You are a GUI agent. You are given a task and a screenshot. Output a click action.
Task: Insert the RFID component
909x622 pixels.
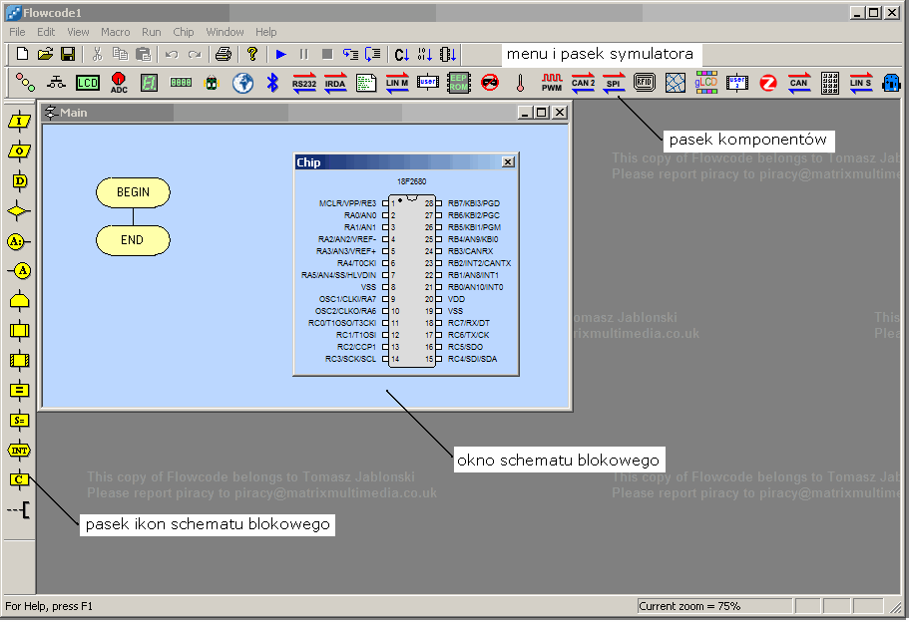[645, 84]
